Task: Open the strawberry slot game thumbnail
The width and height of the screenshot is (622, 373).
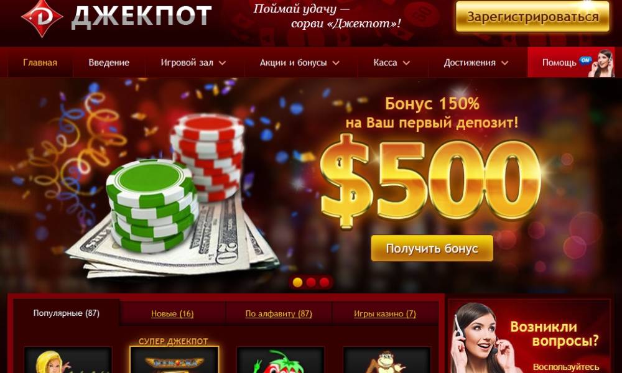Action: (281, 360)
